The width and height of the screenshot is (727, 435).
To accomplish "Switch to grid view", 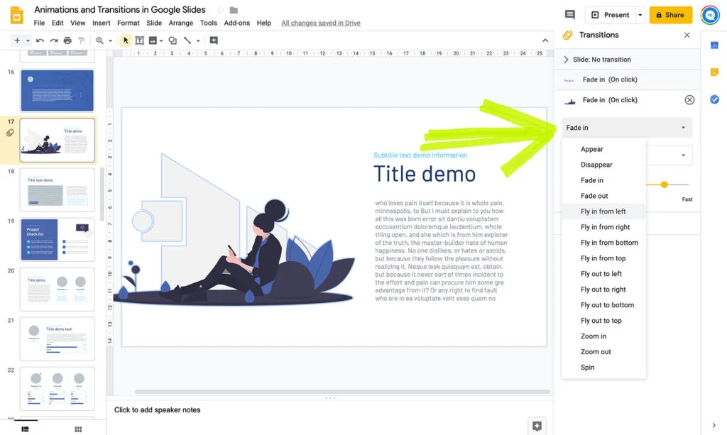I will click(x=78, y=429).
